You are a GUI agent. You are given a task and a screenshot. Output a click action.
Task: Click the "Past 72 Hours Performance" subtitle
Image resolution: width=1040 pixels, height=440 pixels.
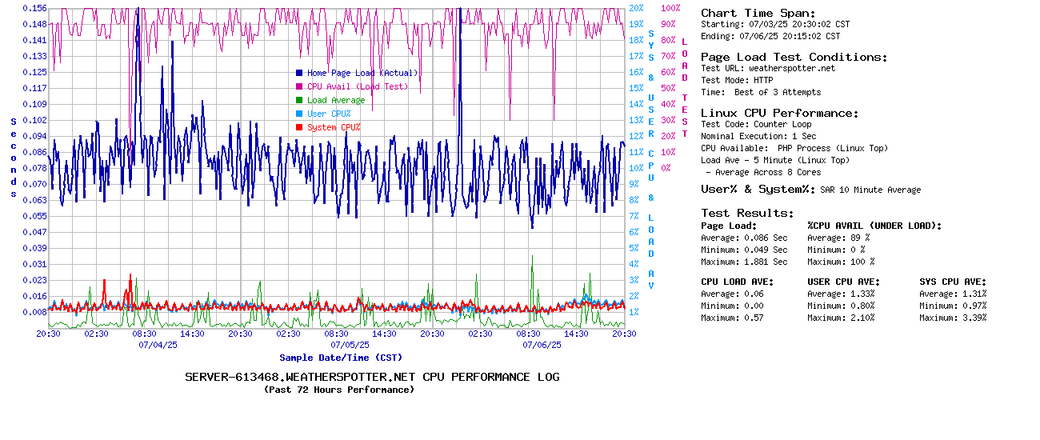click(x=339, y=390)
